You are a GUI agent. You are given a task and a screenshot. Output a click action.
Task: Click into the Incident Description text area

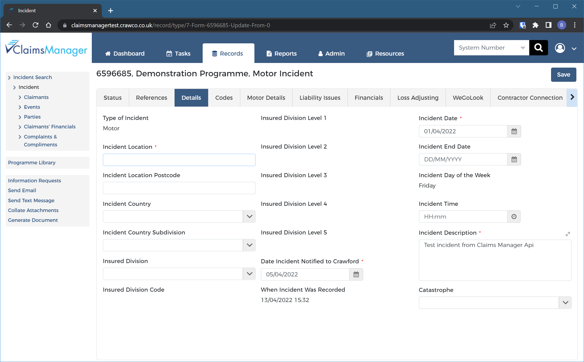pyautogui.click(x=495, y=260)
